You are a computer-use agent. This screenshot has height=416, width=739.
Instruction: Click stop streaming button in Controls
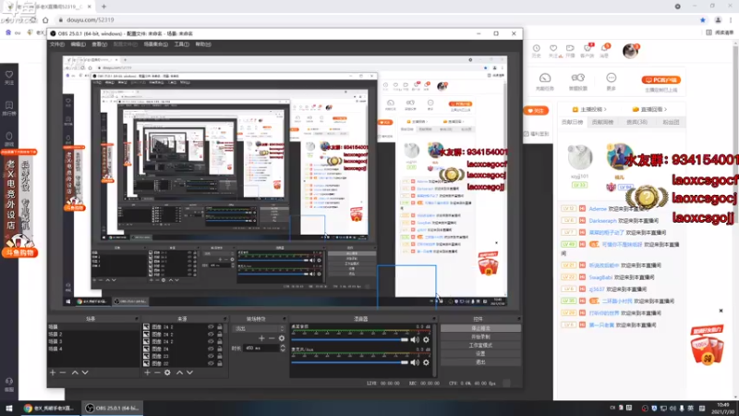[480, 328]
